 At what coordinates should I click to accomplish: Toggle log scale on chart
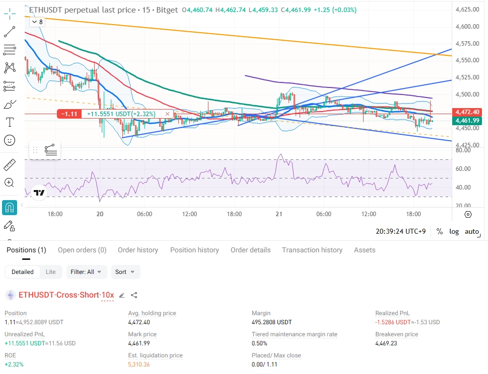[x=454, y=231]
